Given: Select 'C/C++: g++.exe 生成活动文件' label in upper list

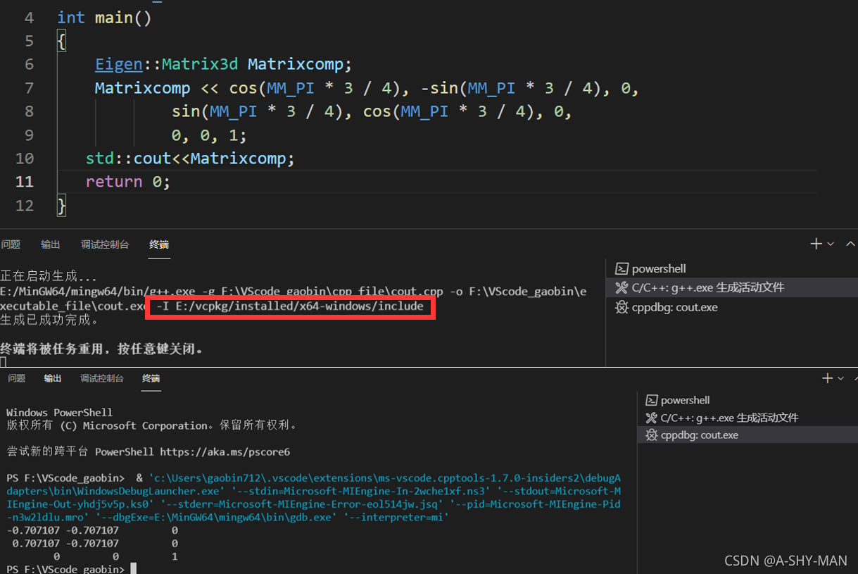Looking at the screenshot, I should [708, 287].
